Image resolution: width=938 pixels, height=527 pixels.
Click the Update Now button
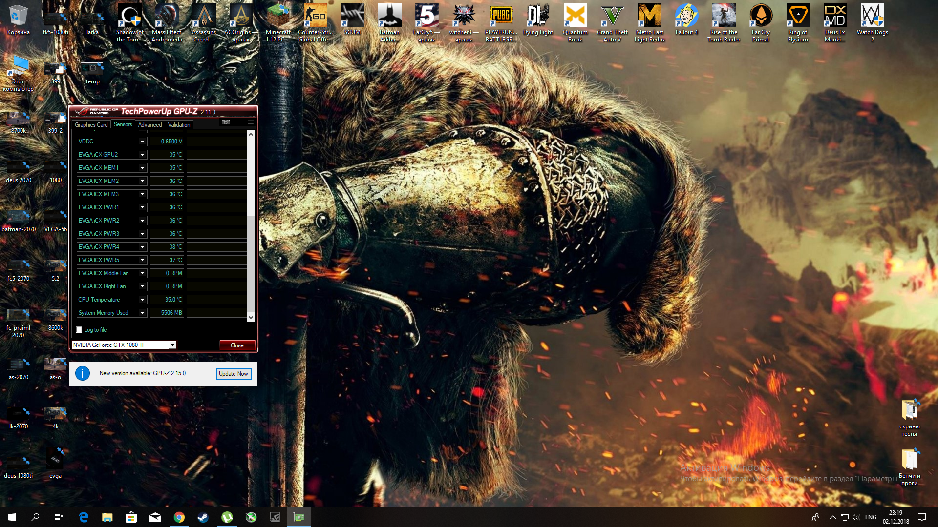(x=234, y=374)
